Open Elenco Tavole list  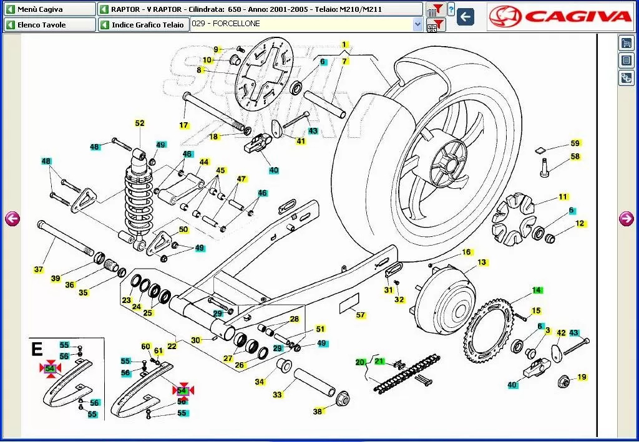click(x=50, y=25)
